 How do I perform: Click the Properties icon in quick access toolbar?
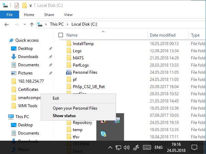click(x=17, y=5)
